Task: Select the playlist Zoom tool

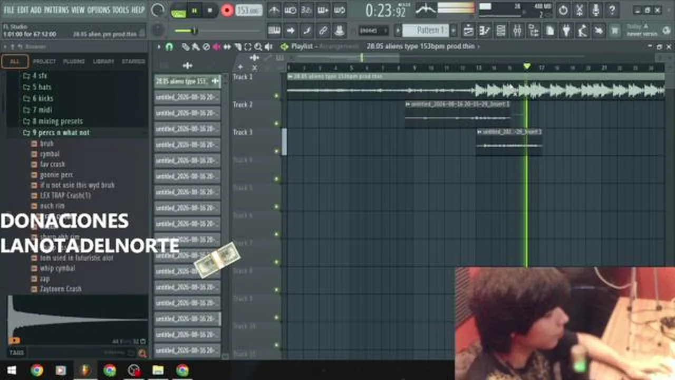Action: point(258,47)
